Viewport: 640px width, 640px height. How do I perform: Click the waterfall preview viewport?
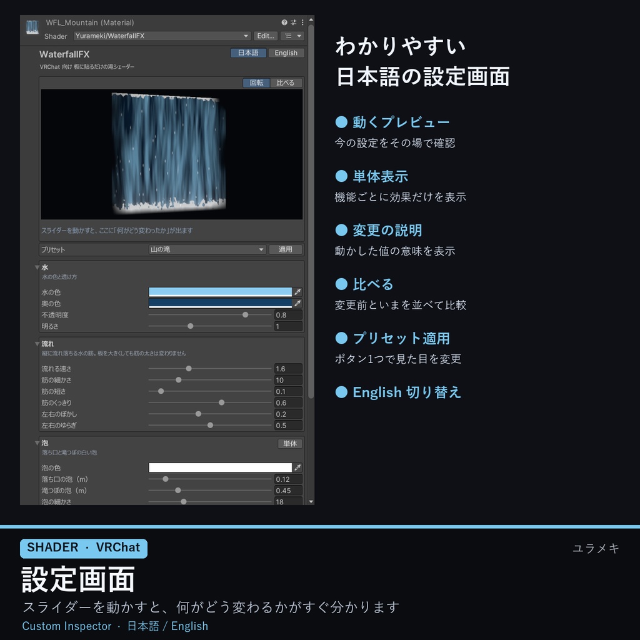pos(172,154)
